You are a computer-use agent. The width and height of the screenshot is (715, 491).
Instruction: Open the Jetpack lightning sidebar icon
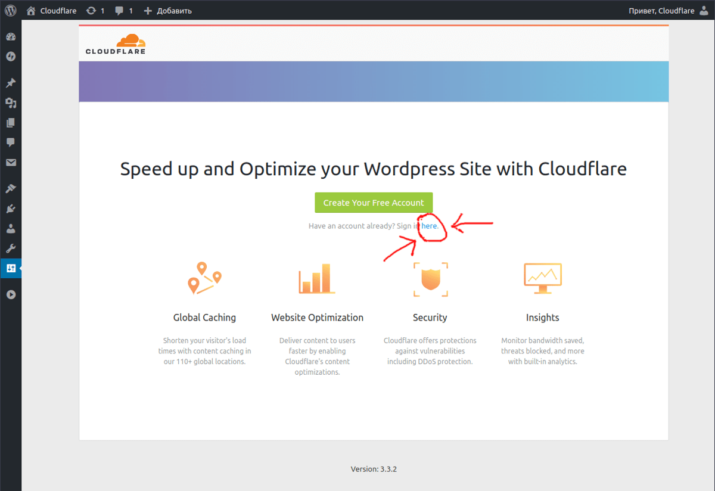click(11, 57)
